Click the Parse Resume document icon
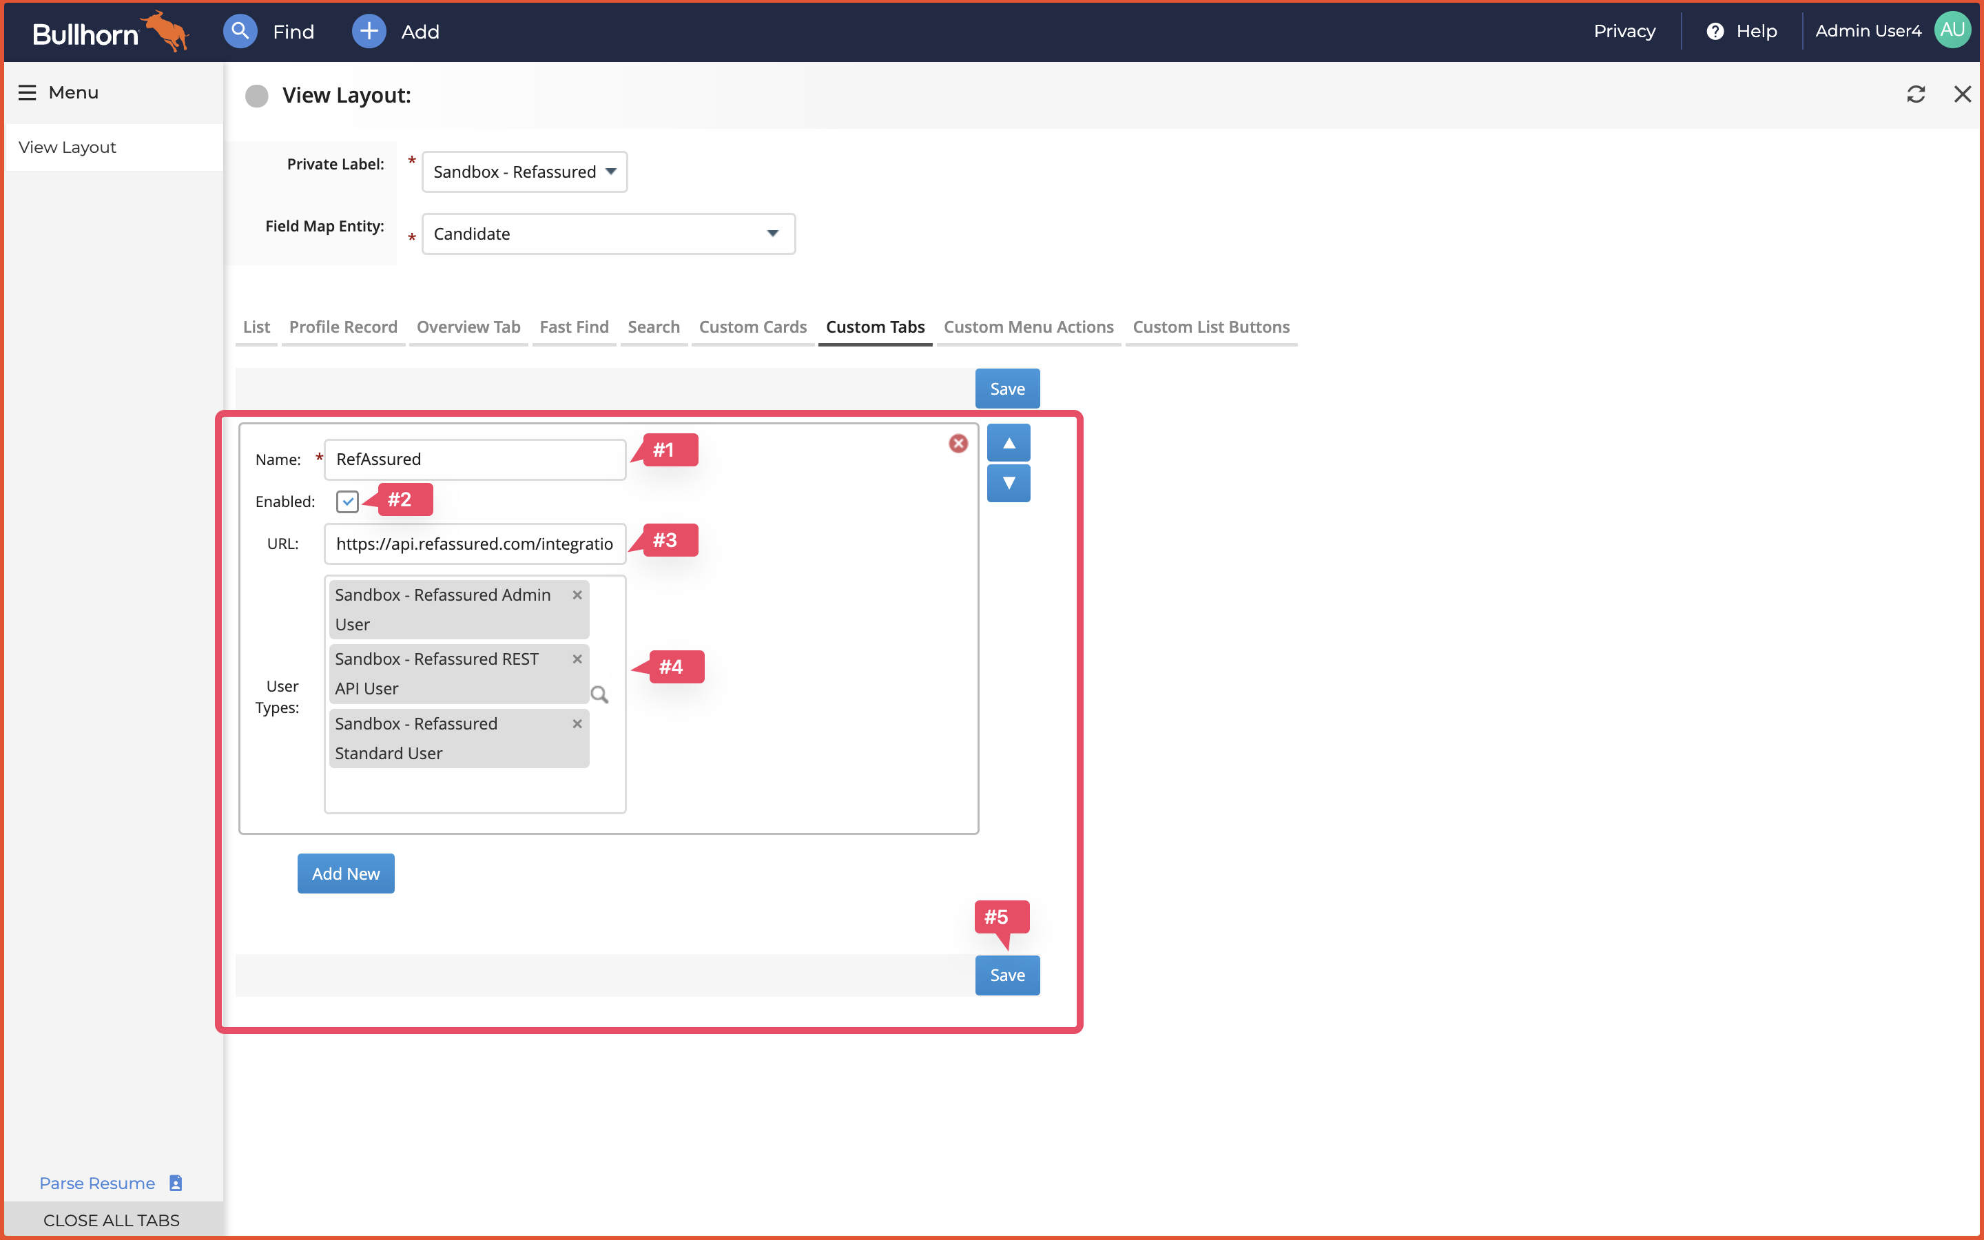This screenshot has width=1984, height=1240. point(176,1183)
